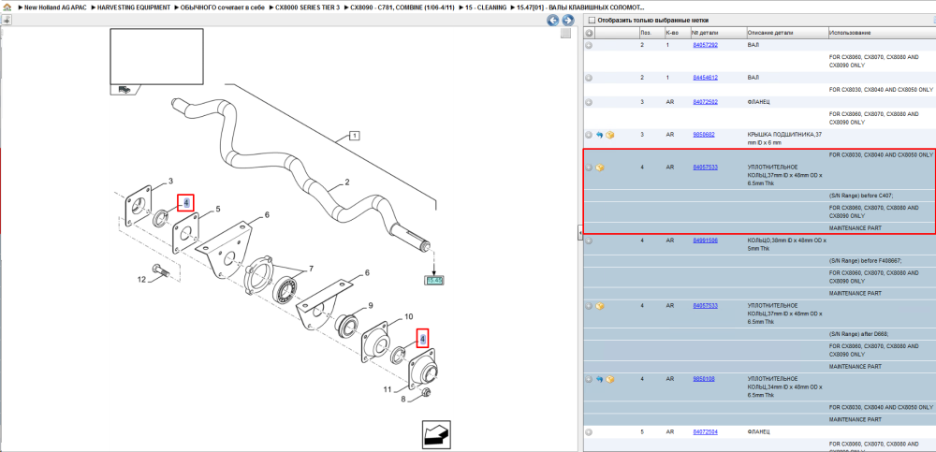Click the plus button for part 84454612

[589, 78]
